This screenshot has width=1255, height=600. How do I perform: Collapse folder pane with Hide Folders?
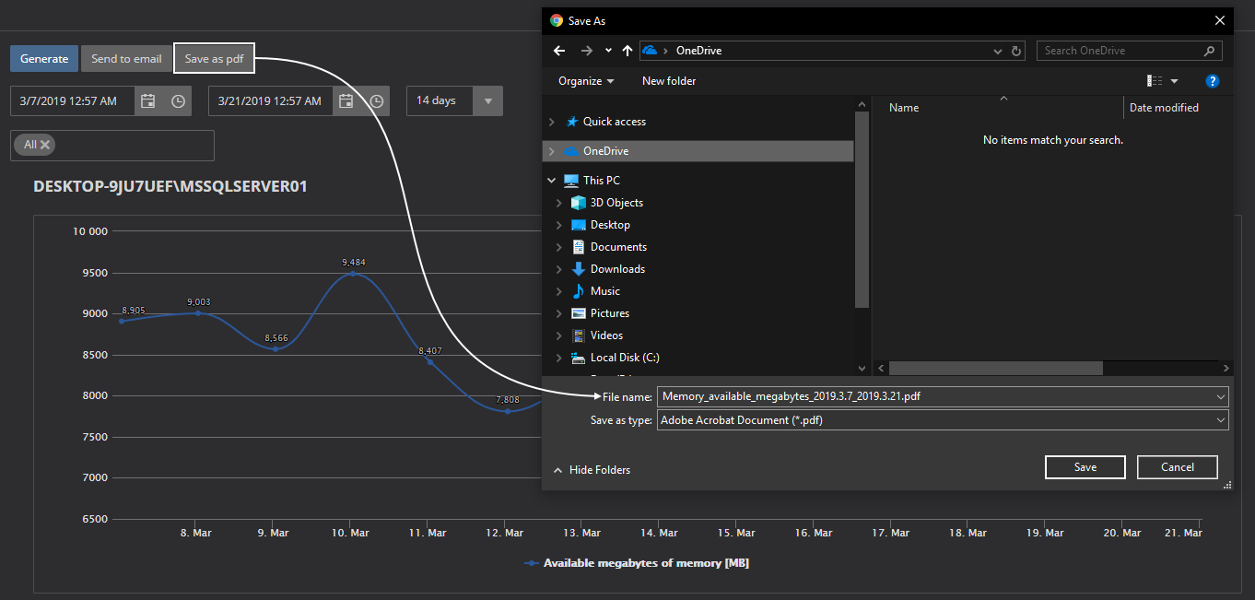(x=592, y=470)
